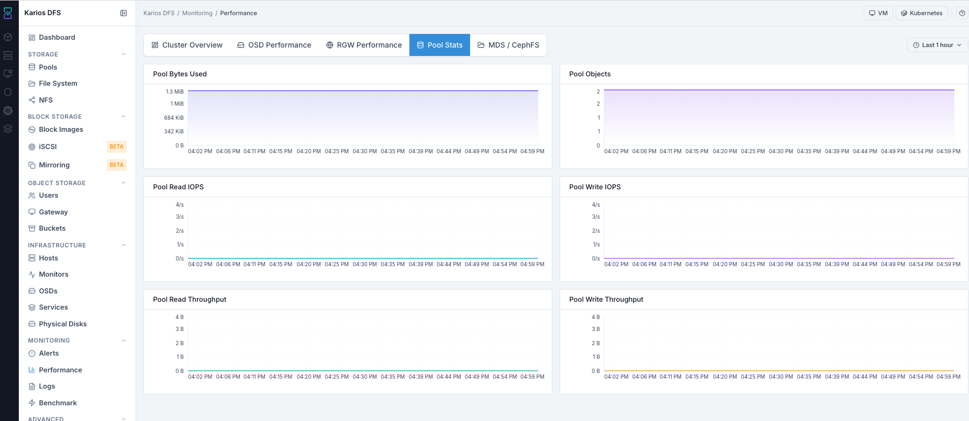The height and width of the screenshot is (421, 969).
Task: Click the Hosts server icon
Action: tap(32, 258)
